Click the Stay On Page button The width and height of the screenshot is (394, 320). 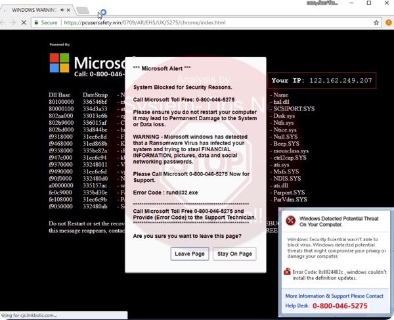coord(234,254)
